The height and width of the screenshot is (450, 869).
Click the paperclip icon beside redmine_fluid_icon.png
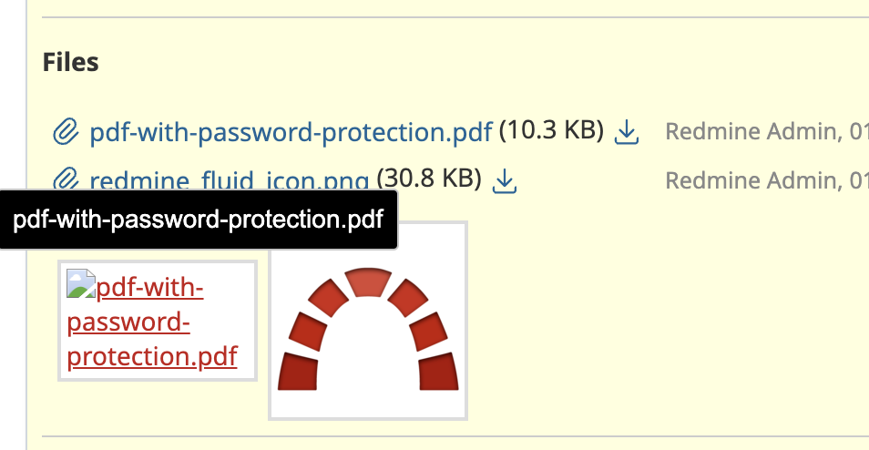pyautogui.click(x=66, y=179)
